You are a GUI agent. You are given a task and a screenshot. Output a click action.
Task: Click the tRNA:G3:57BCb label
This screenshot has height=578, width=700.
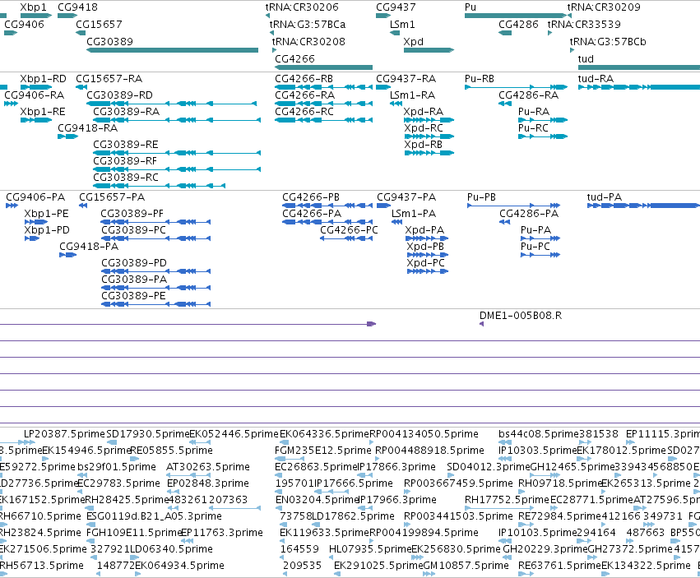[608, 41]
